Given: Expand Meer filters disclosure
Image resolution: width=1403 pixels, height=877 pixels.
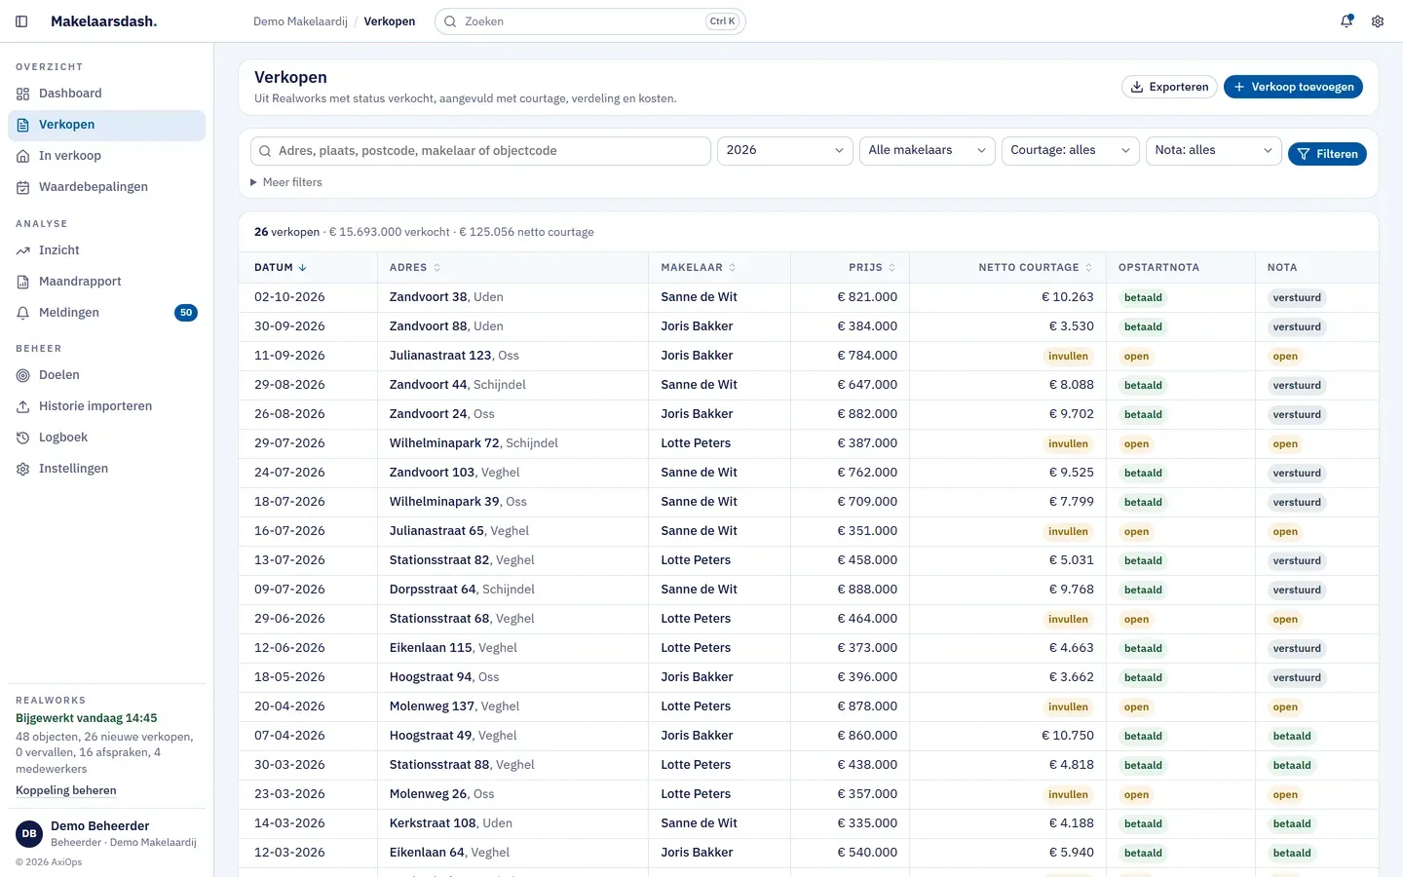Looking at the screenshot, I should (286, 182).
